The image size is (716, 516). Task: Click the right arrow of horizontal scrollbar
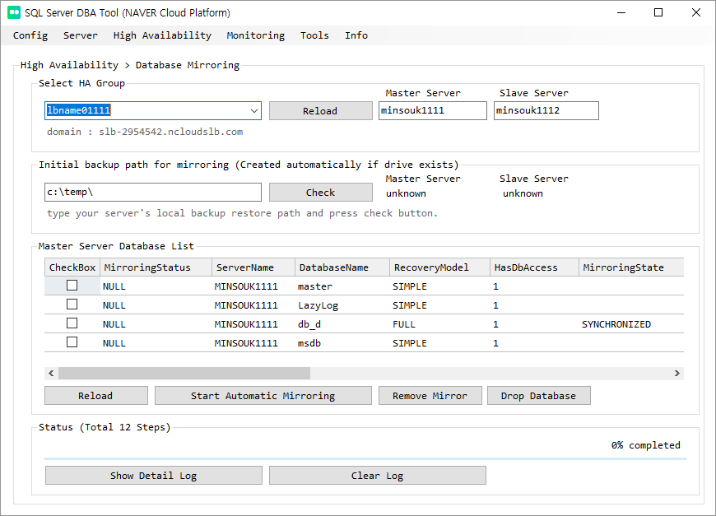[676, 373]
